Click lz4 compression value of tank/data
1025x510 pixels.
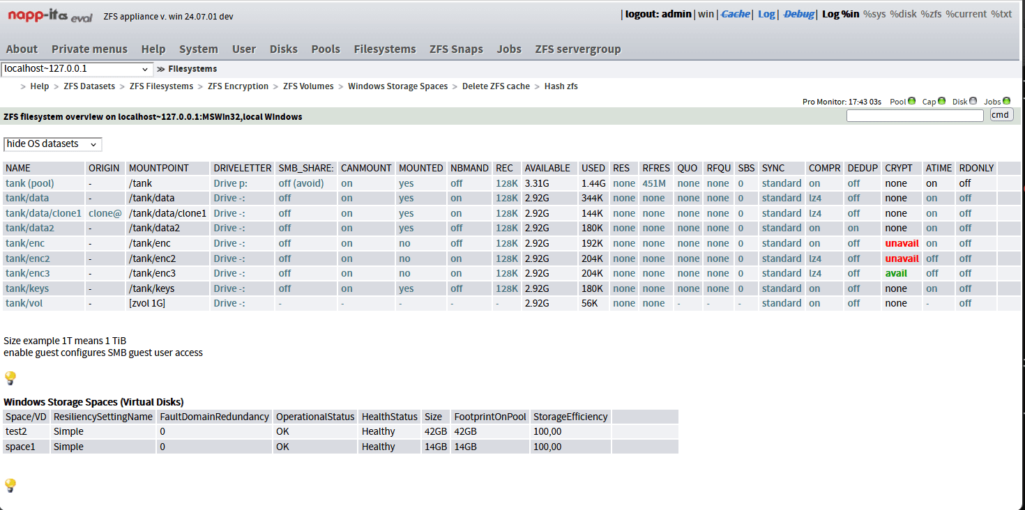(815, 198)
